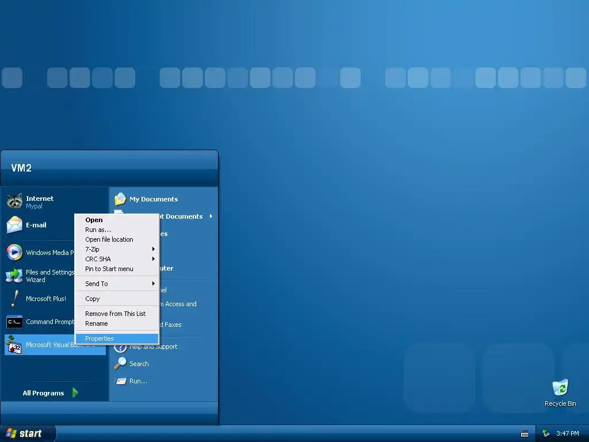Expand the 7-Zip submenu

click(117, 249)
